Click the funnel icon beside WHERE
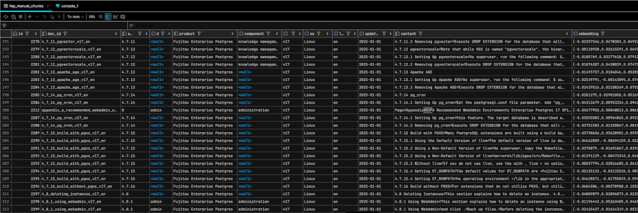 click(4, 25)
